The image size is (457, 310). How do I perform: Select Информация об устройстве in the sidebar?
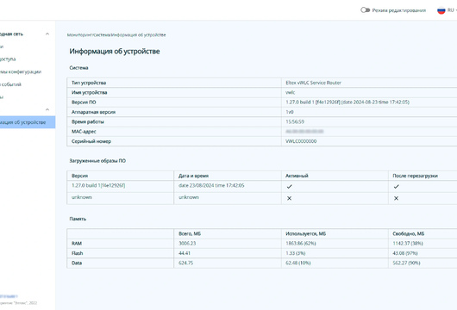click(x=28, y=122)
